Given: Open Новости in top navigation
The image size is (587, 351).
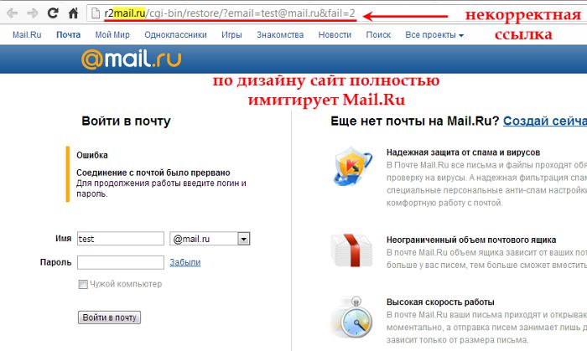Looking at the screenshot, I should pyautogui.click(x=335, y=34).
